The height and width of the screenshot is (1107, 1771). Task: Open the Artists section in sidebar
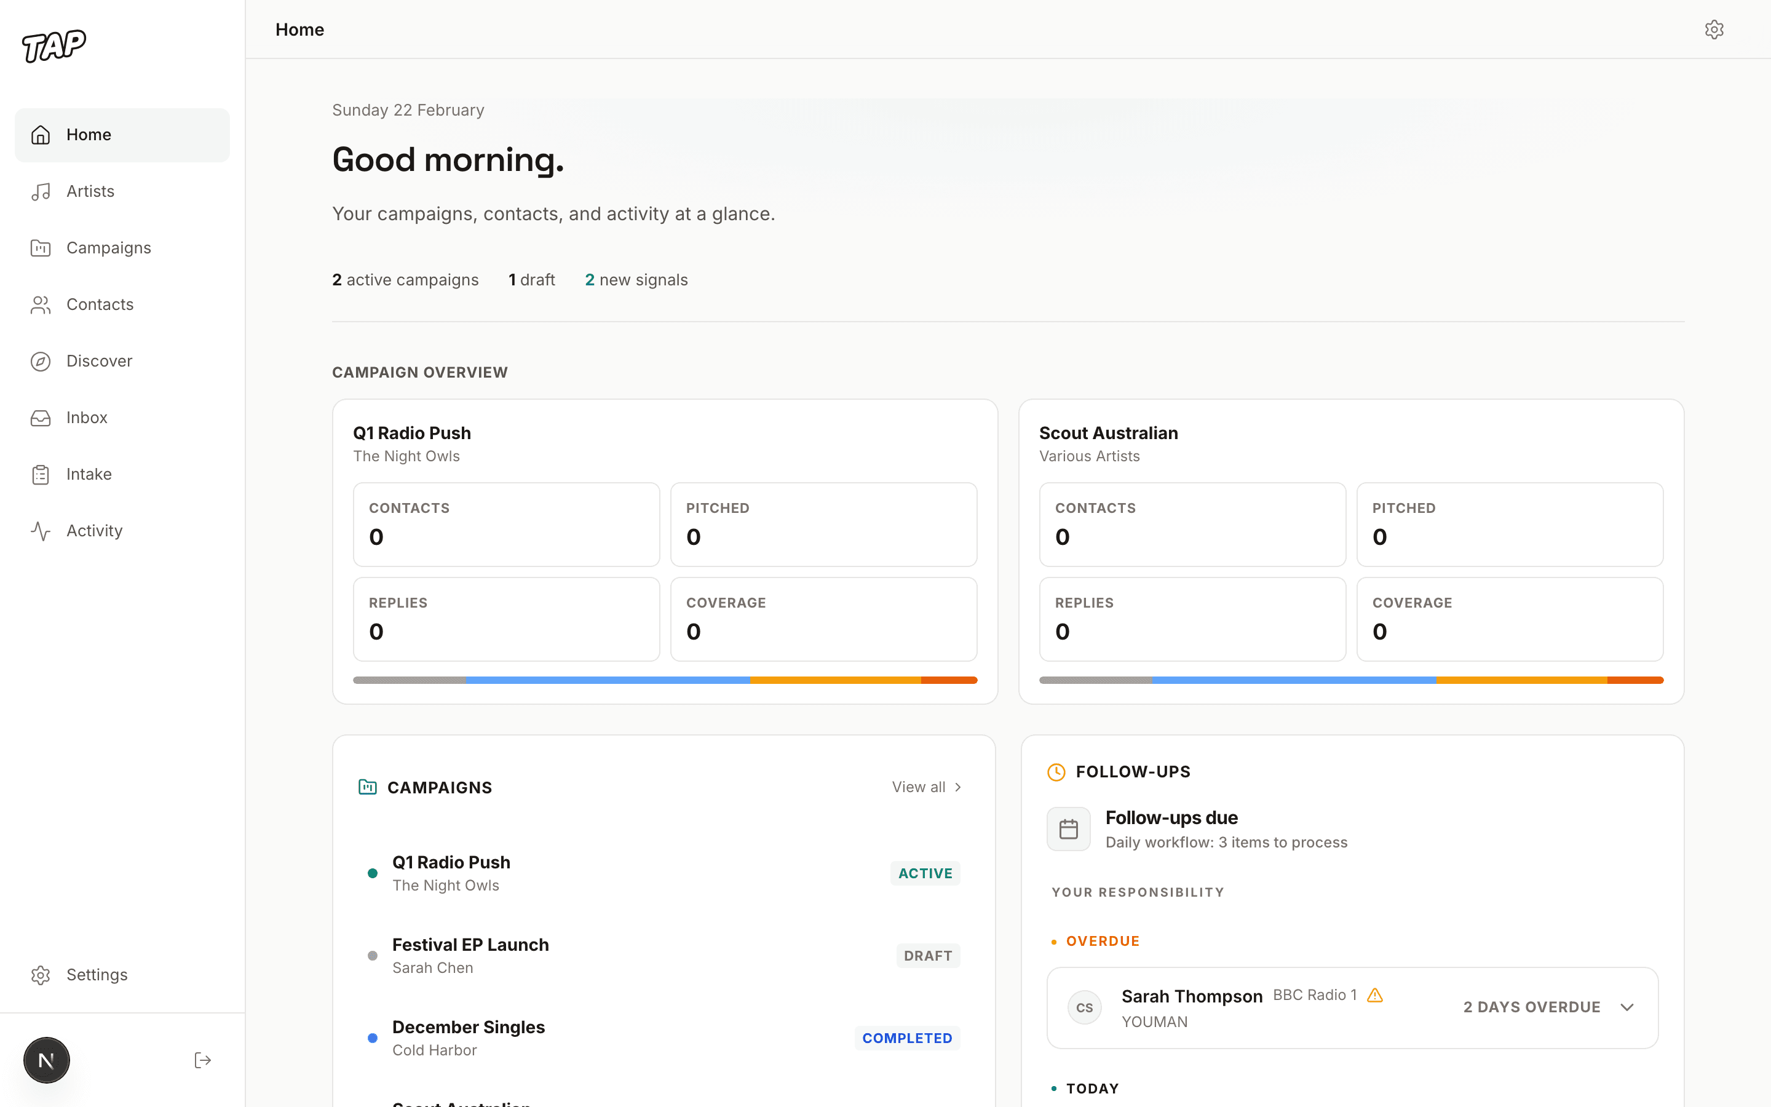[91, 191]
